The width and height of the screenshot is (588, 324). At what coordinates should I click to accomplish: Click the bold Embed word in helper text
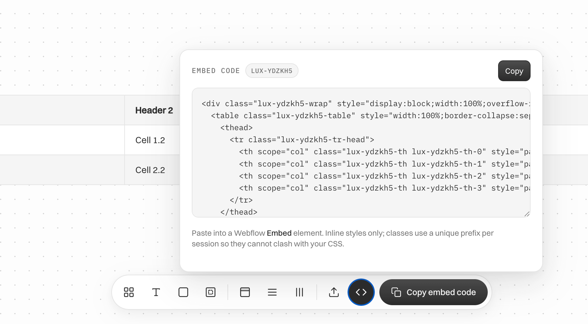tap(279, 233)
